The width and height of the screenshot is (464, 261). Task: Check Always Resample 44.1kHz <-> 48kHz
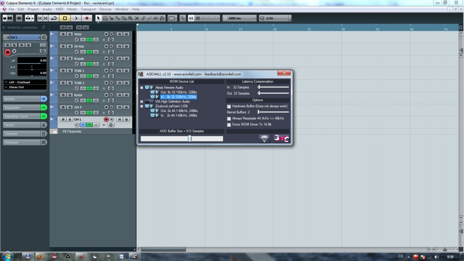click(x=229, y=118)
